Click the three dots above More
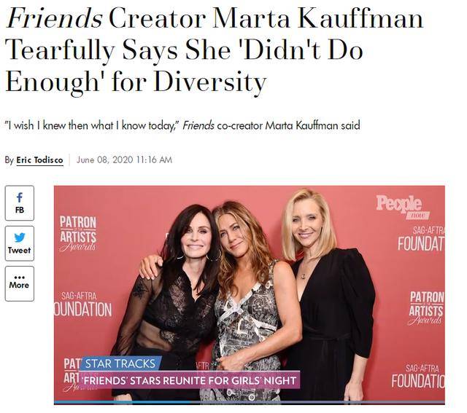 tap(20, 278)
